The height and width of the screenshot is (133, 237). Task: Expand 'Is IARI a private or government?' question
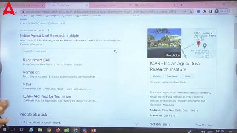(x=79, y=123)
